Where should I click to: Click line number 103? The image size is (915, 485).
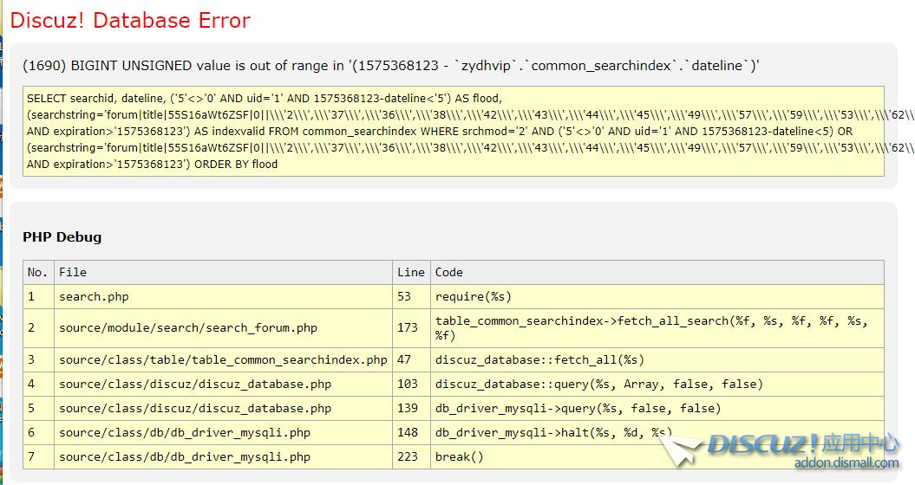(x=411, y=385)
